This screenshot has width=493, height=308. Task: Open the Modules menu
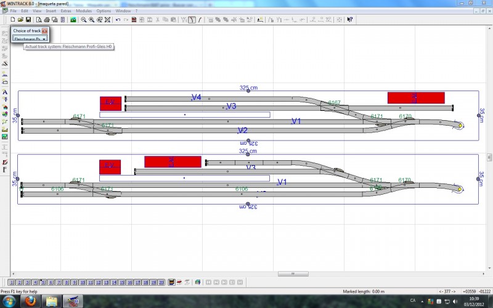click(84, 11)
